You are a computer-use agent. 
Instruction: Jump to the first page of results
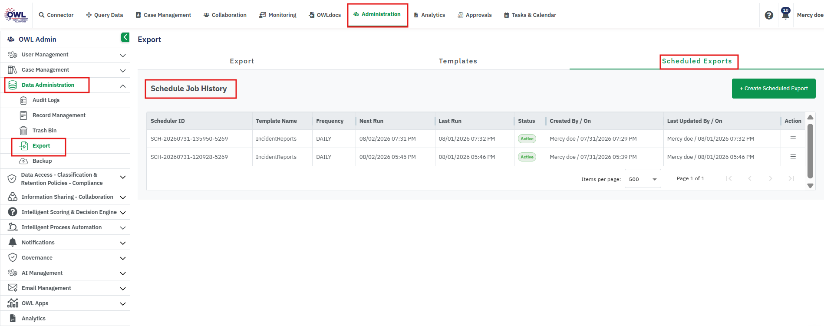click(729, 178)
